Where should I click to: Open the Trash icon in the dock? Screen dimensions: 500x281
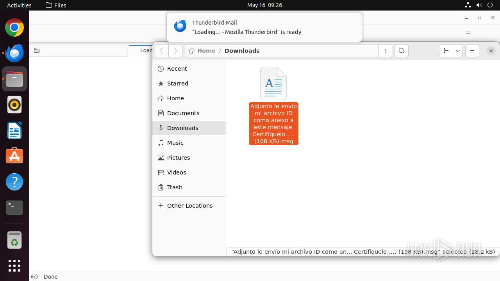click(14, 240)
